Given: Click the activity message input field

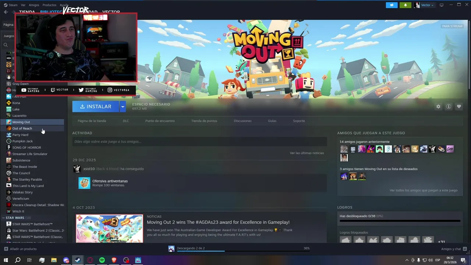Looking at the screenshot, I should 199,141.
